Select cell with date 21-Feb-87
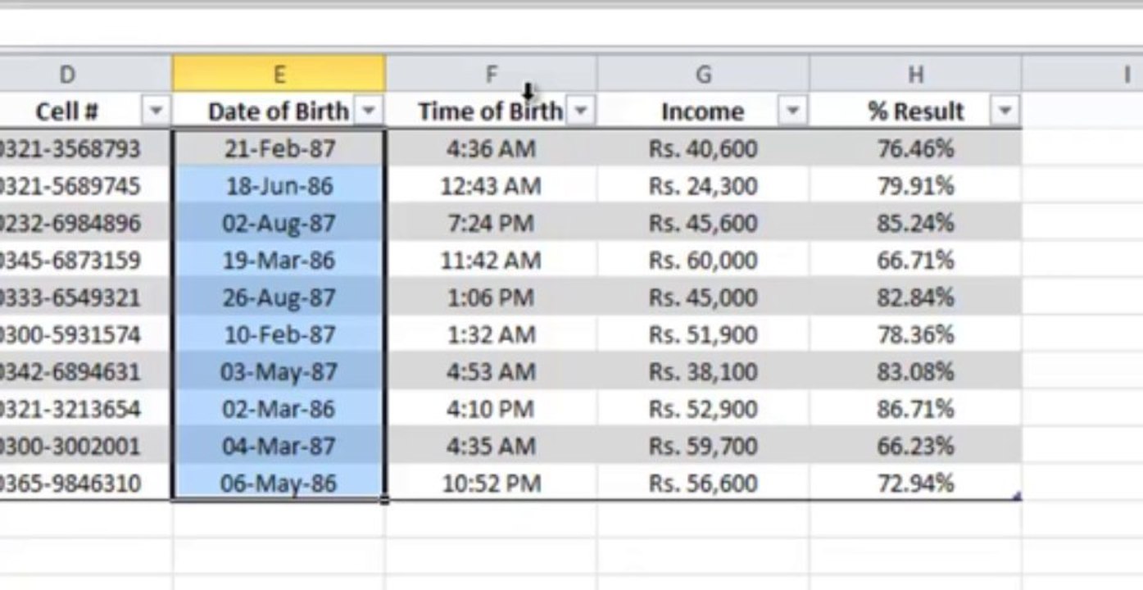This screenshot has width=1143, height=590. [x=279, y=149]
